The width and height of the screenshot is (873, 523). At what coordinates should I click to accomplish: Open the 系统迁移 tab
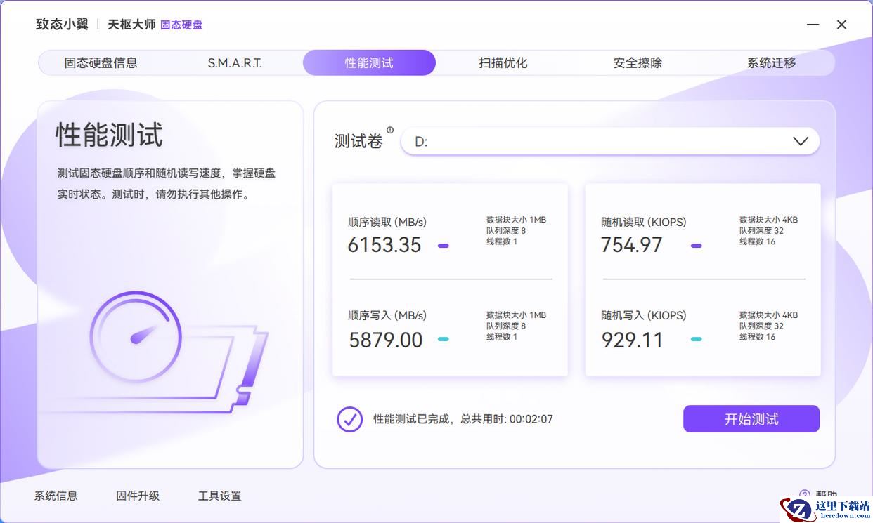point(771,62)
